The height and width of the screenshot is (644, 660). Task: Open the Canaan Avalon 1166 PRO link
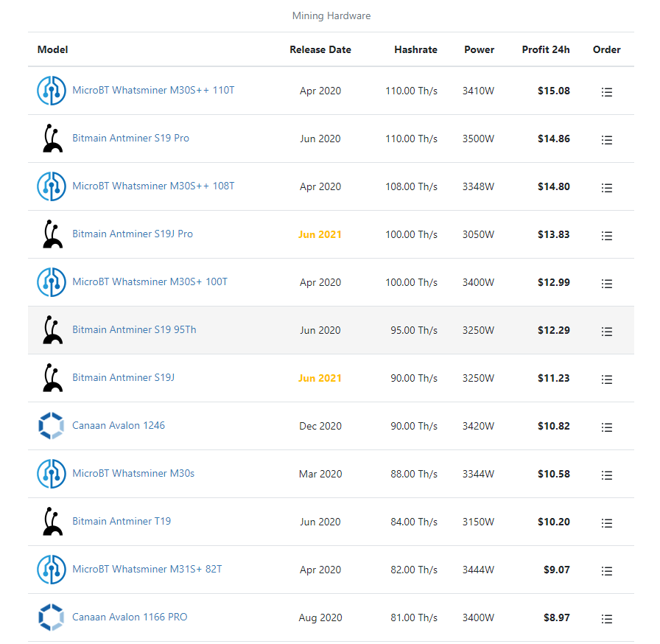(130, 617)
